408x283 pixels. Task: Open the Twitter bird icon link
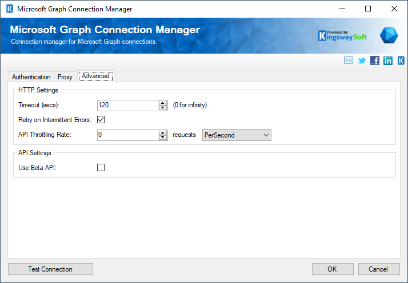click(362, 60)
